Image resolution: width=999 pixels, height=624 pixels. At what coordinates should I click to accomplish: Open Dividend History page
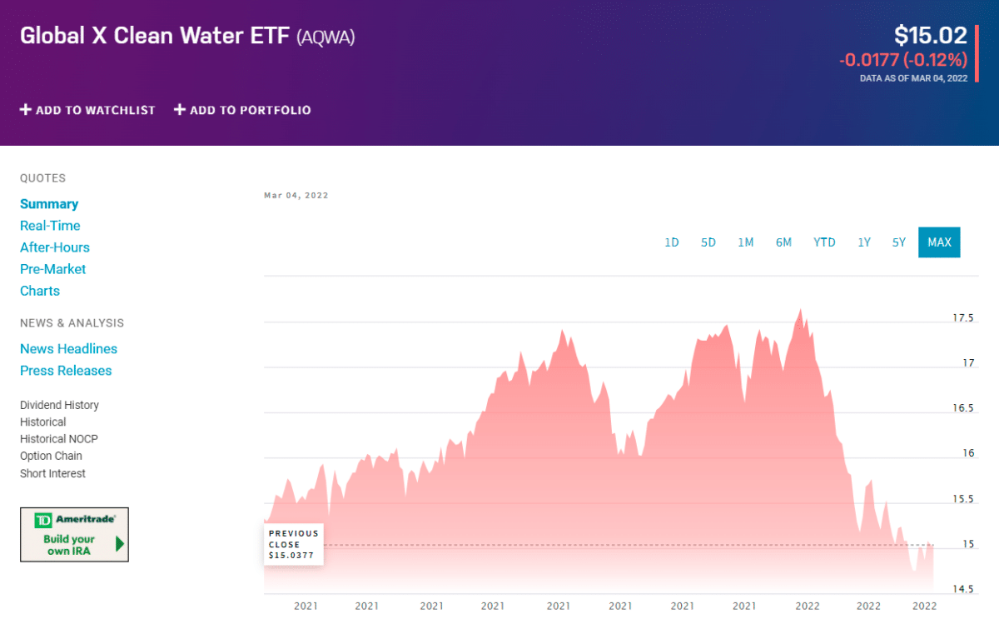tap(59, 405)
